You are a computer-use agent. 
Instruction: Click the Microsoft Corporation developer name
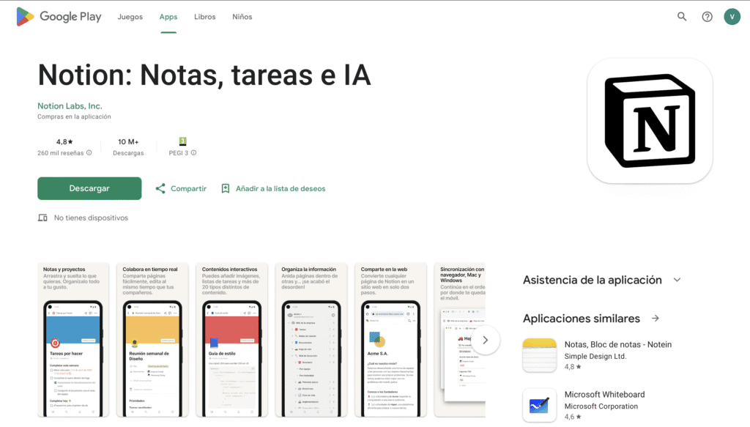[601, 406]
